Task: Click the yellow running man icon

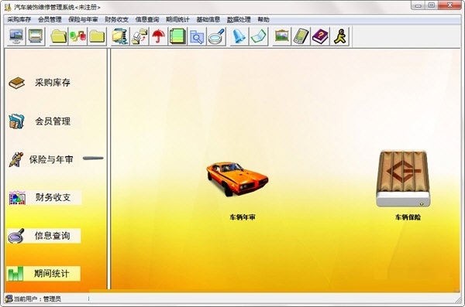Action: coord(339,36)
